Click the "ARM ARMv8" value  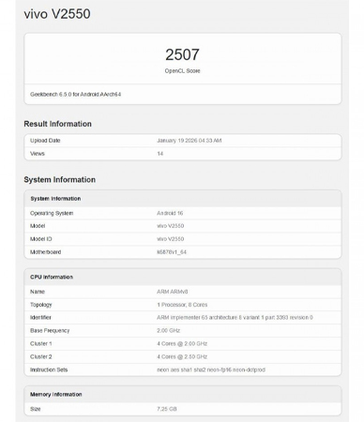173,292
